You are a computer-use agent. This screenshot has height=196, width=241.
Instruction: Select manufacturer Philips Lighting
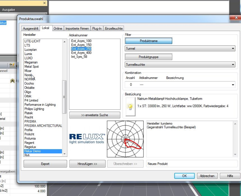pos(34,109)
